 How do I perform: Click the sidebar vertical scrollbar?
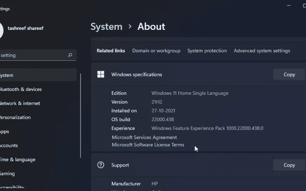click(81, 116)
